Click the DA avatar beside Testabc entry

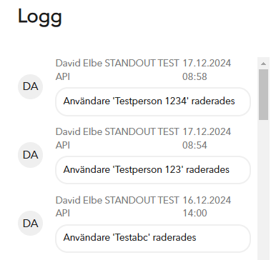tap(30, 224)
